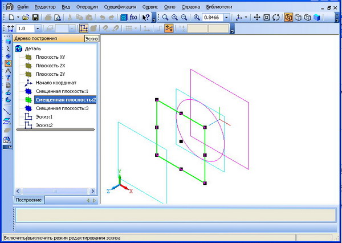Viewport: 342px width, 243px height.
Task: Open the Спецификация menu
Action: 120,7
